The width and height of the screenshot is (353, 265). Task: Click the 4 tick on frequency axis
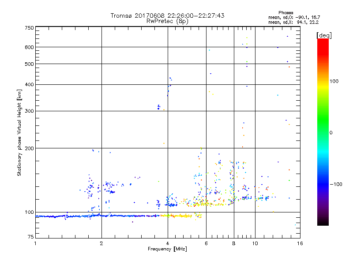pyautogui.click(x=168, y=244)
